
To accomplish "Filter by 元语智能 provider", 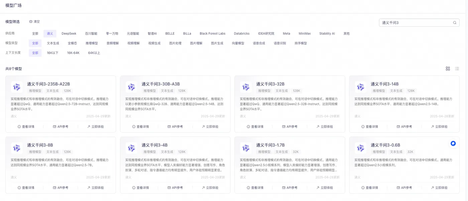I will pyautogui.click(x=133, y=33).
